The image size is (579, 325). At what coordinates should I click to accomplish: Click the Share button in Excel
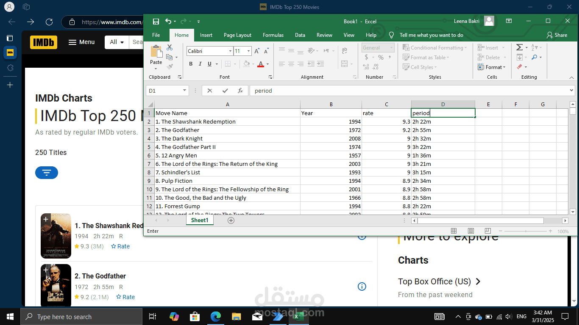tap(557, 35)
